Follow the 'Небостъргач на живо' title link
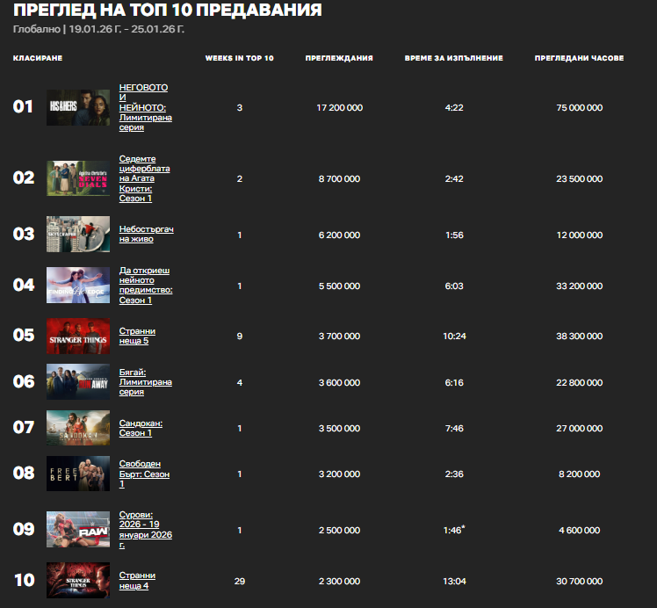Image resolution: width=657 pixels, height=608 pixels. [146, 234]
